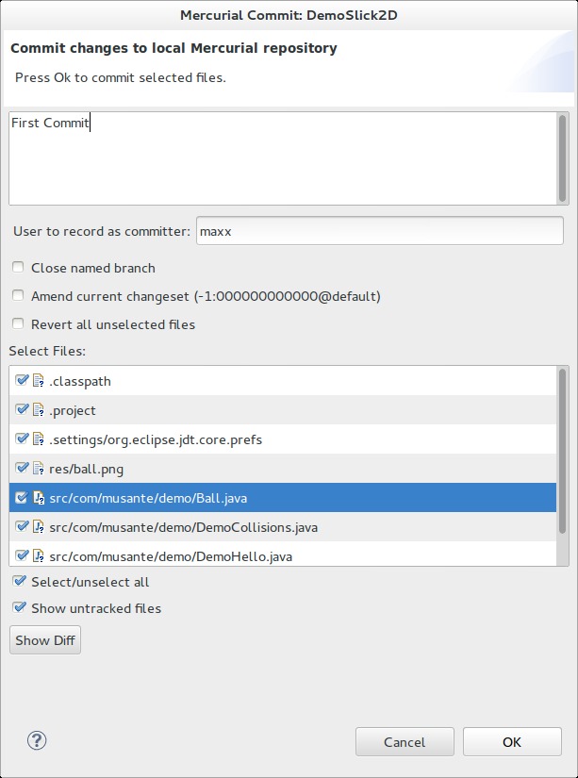Click the .project file icon

39,410
